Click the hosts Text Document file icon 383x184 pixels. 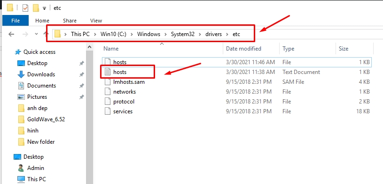pyautogui.click(x=108, y=72)
